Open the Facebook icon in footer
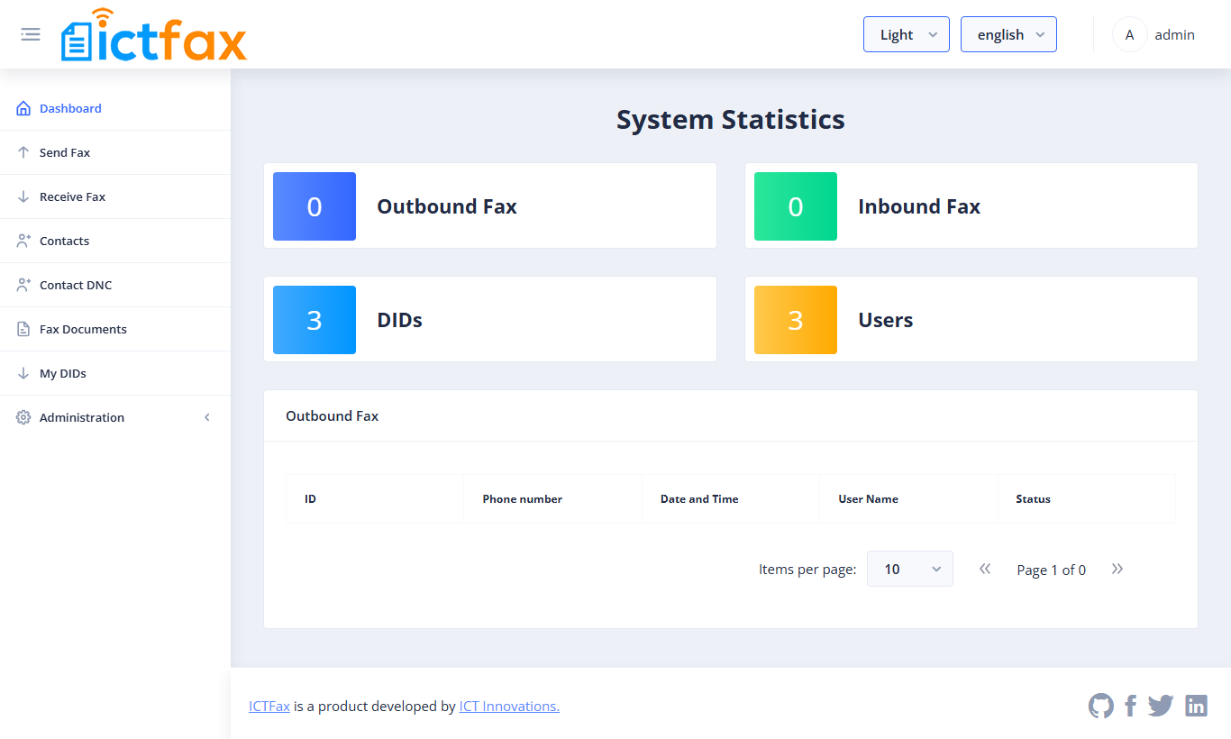Screen dimensions: 1231x739 tap(1130, 706)
